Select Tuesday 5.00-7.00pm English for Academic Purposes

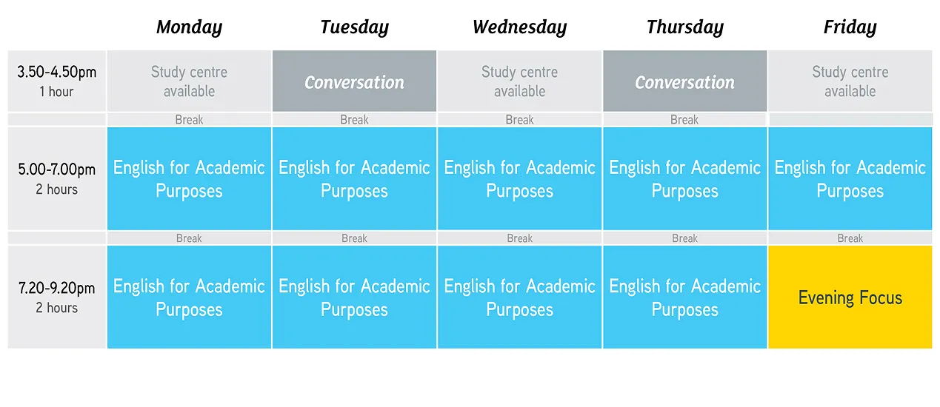[354, 179]
